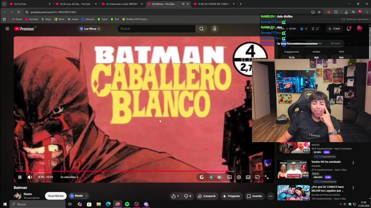Screen dimensions: 371x208
Task: Switch to theater mode
Action: 248,177
